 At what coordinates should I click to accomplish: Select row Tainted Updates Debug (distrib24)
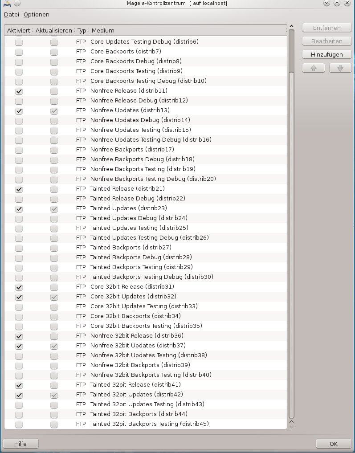point(146,218)
